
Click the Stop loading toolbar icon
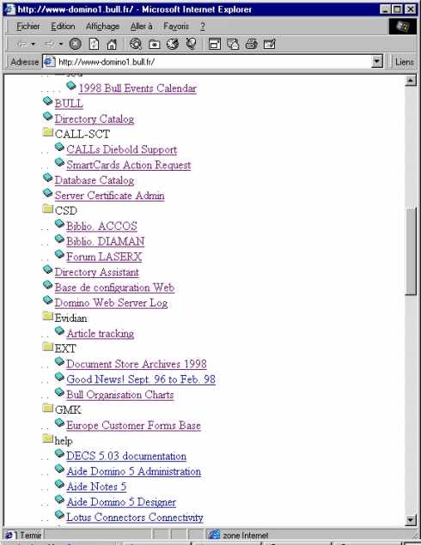point(75,44)
